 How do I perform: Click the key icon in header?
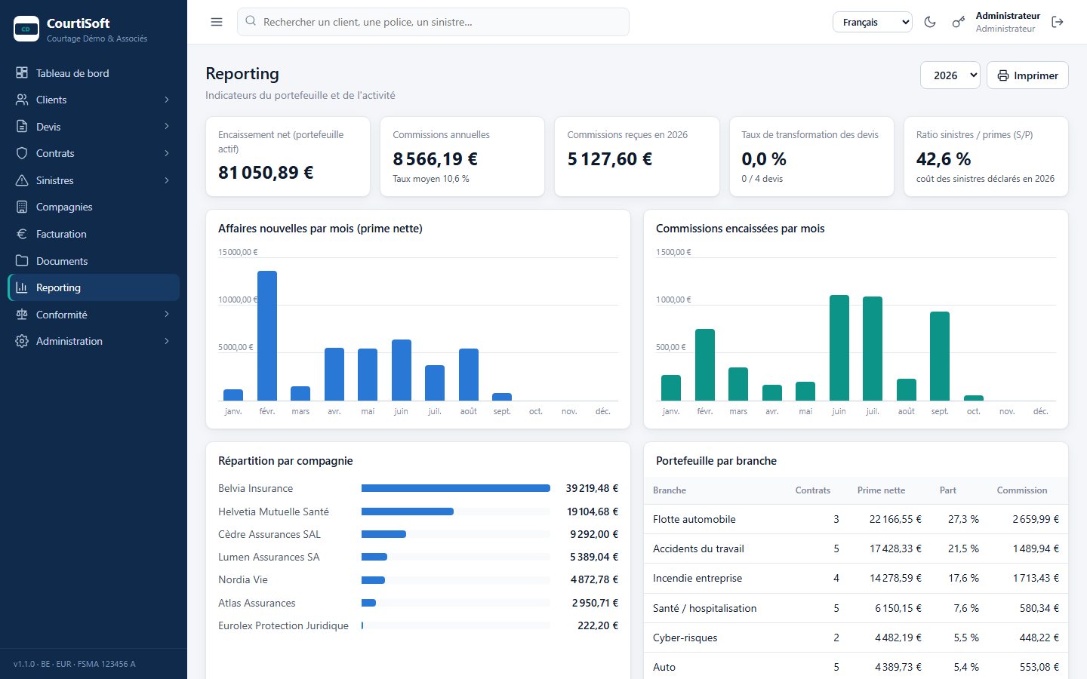coord(958,22)
